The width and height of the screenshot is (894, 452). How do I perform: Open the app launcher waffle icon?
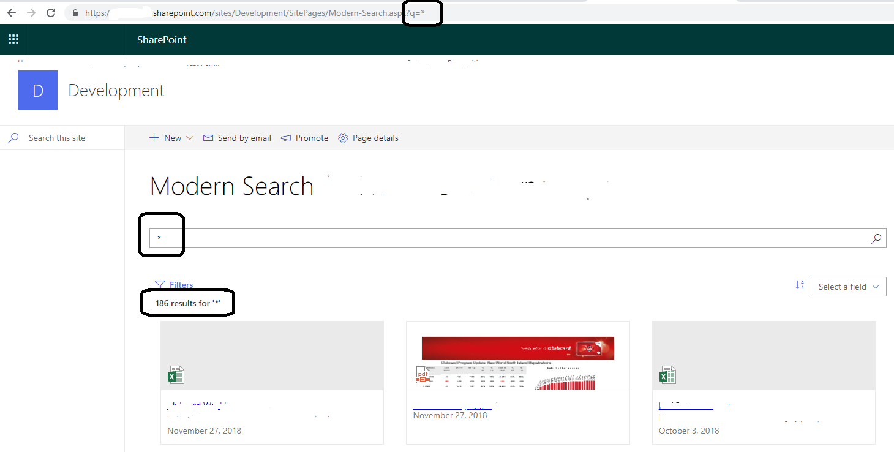click(x=13, y=40)
